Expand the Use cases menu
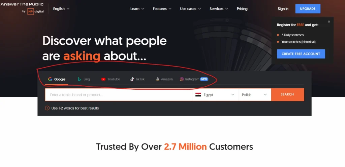Viewport: 345px width, 167px height. click(x=191, y=9)
